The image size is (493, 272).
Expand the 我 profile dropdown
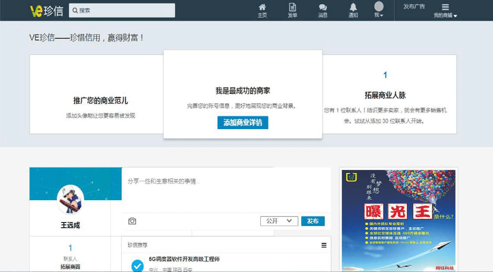pos(379,10)
